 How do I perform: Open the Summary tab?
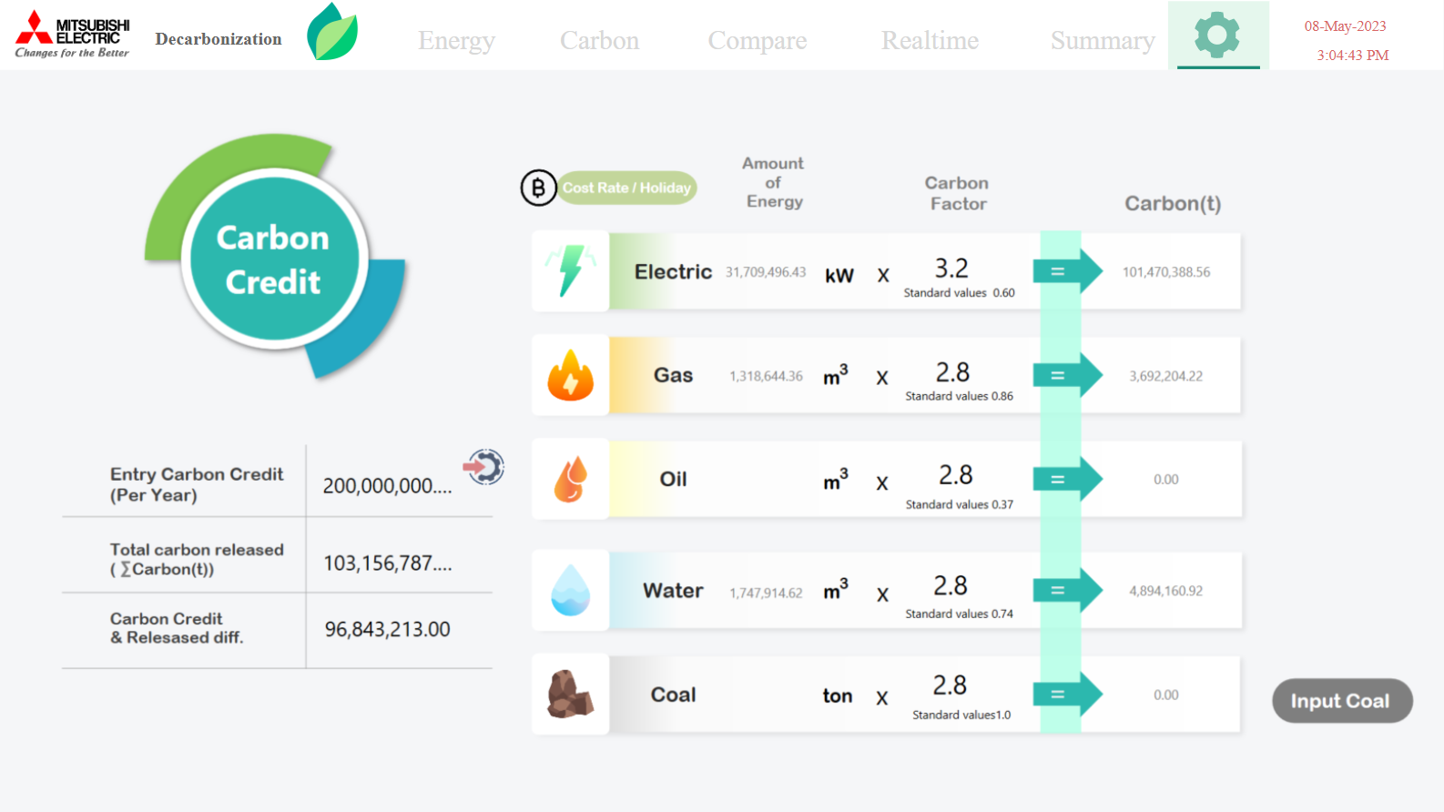(x=1102, y=41)
